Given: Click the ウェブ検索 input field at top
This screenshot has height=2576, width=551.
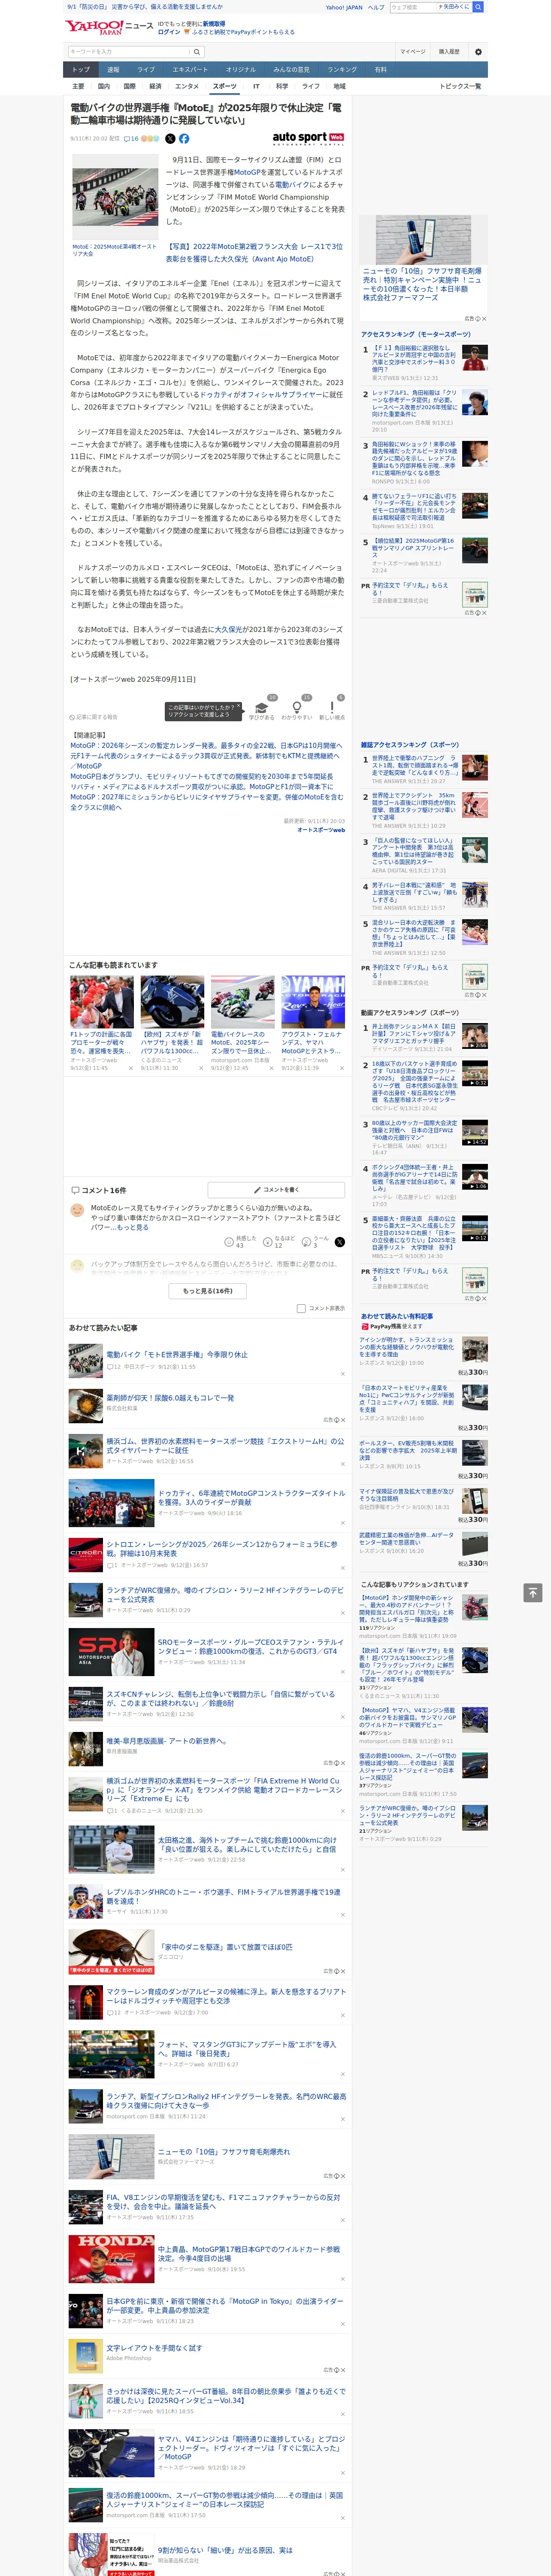Looking at the screenshot, I should click(413, 7).
